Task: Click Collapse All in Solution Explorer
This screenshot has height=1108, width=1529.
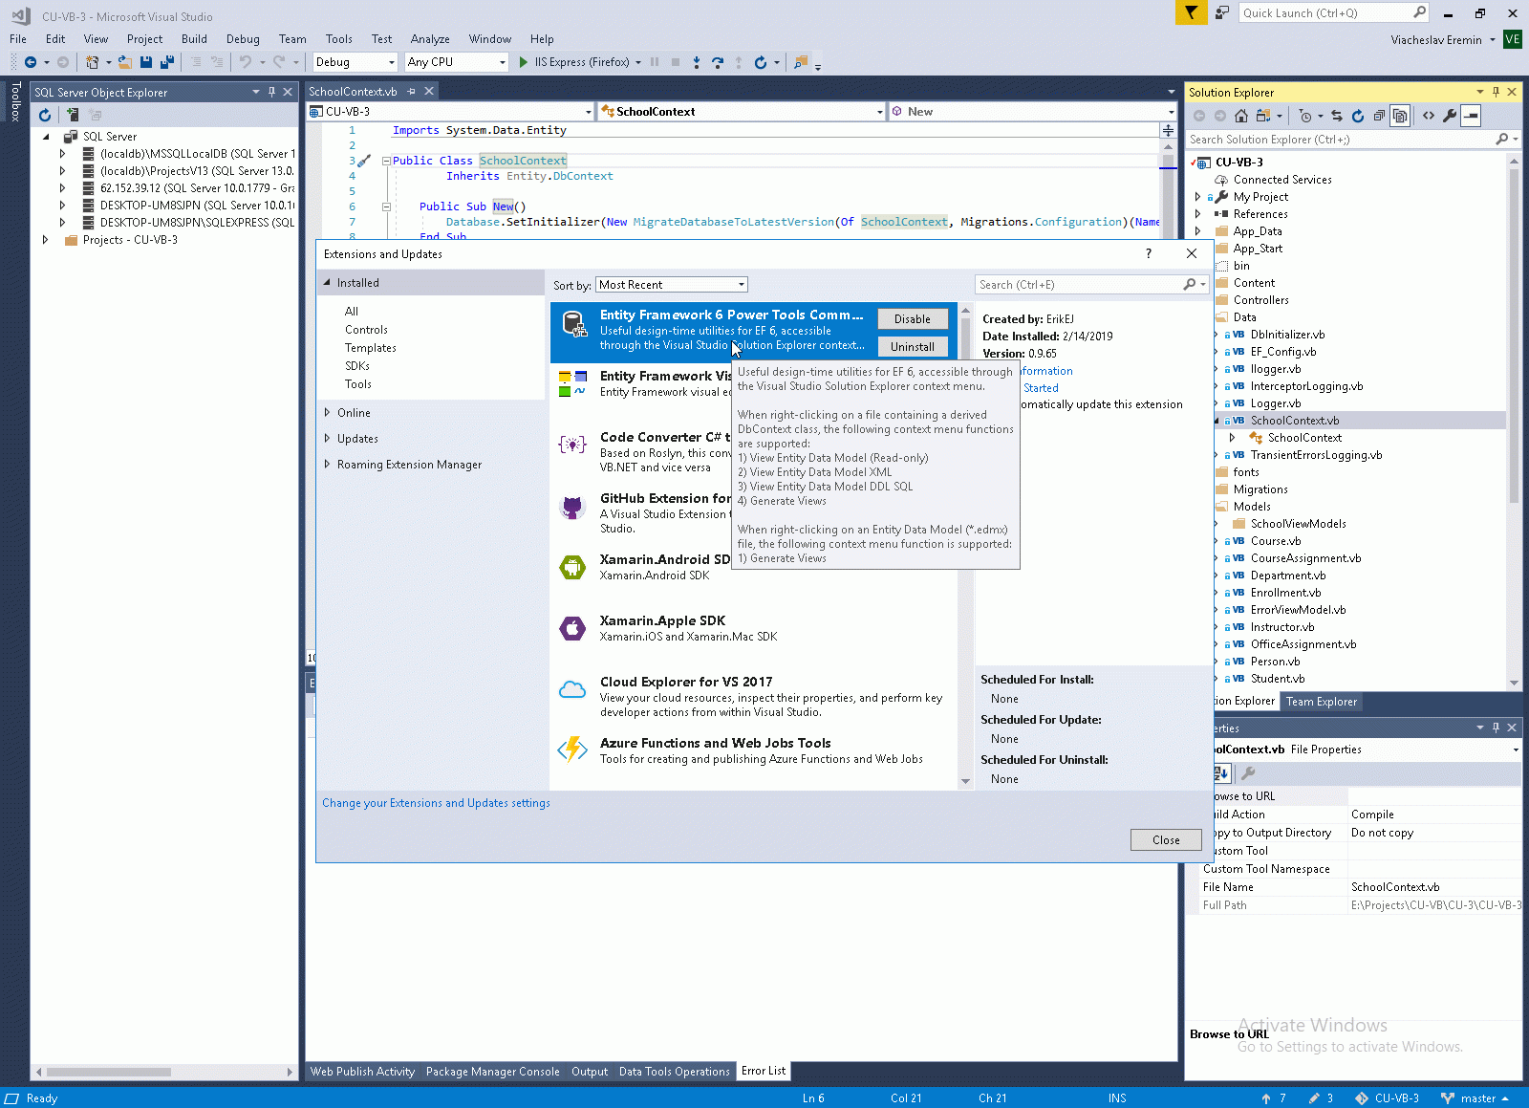Action: pos(1379,116)
